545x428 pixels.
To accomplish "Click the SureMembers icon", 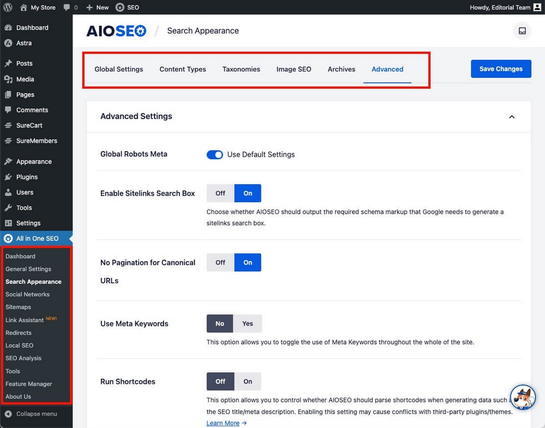I will pos(8,141).
